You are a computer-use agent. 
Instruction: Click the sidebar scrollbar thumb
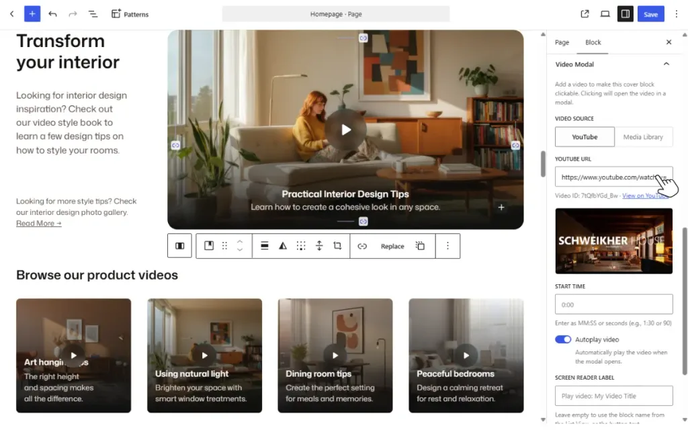685,302
